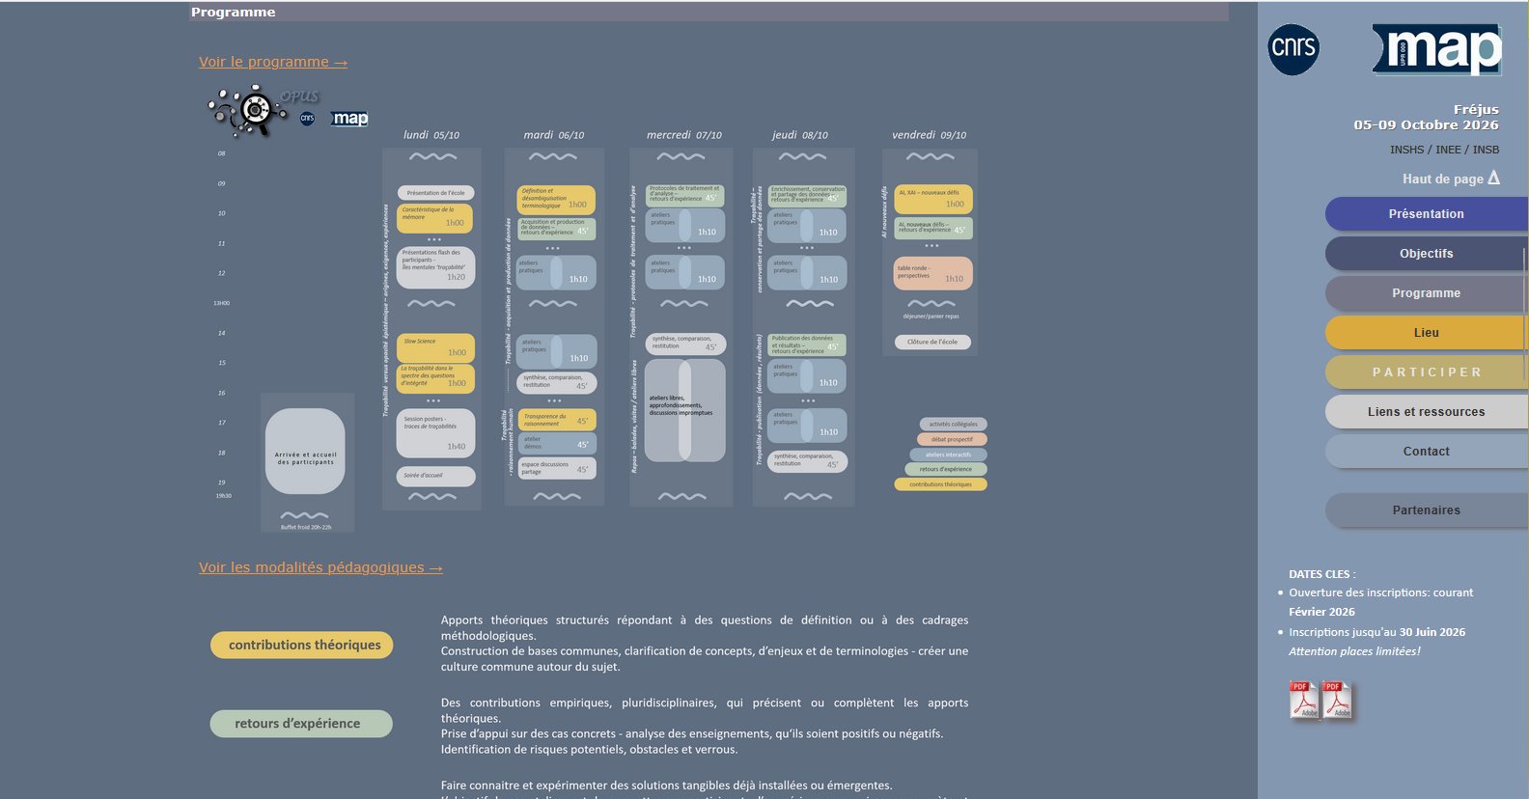Click the CNRS logo in the sidebar
1529x799 pixels.
tap(1293, 49)
